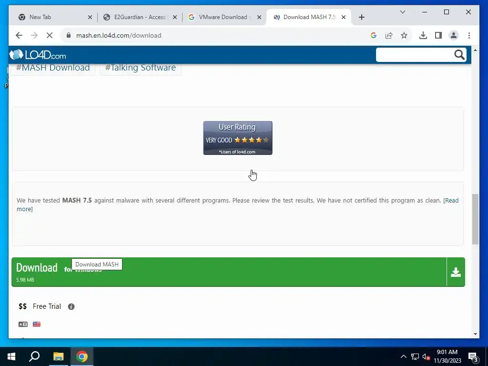Click the network tray icon
Screen dimensions: 488x366
[x=415, y=356]
